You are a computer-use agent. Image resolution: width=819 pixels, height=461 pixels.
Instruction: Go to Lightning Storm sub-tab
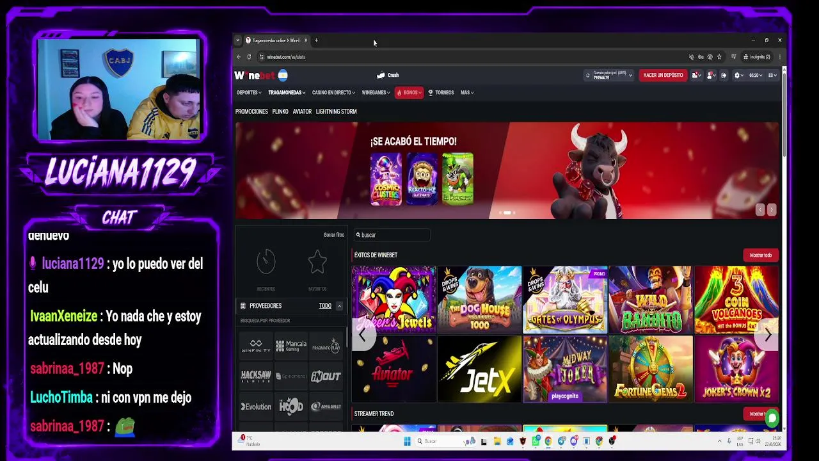[x=336, y=111]
